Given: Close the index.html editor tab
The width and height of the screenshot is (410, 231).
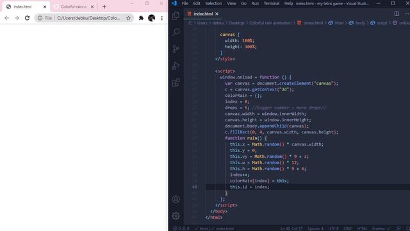Looking at the screenshot, I should (x=217, y=14).
